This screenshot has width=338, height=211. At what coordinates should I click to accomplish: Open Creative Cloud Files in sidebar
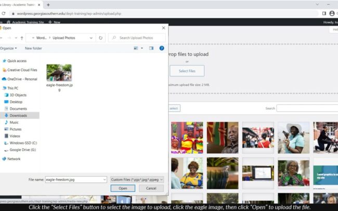click(x=20, y=70)
